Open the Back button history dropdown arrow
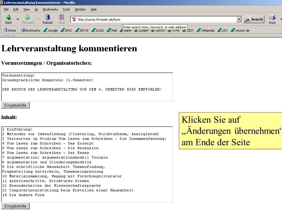 coord(18,19)
